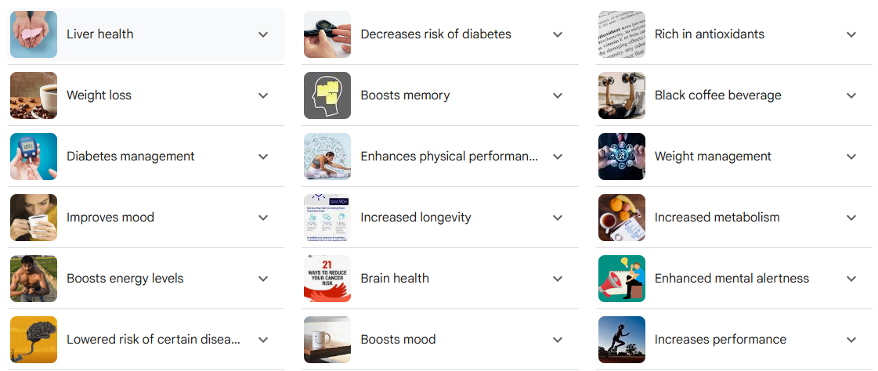Click the head silhouette icon for Boosts memory
The height and width of the screenshot is (371, 878).
327,95
